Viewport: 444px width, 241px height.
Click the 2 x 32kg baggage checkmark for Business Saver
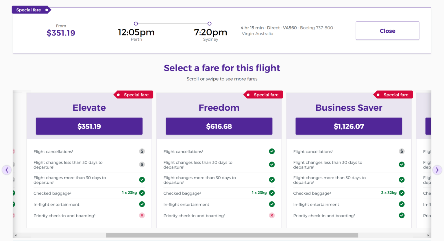click(x=402, y=193)
